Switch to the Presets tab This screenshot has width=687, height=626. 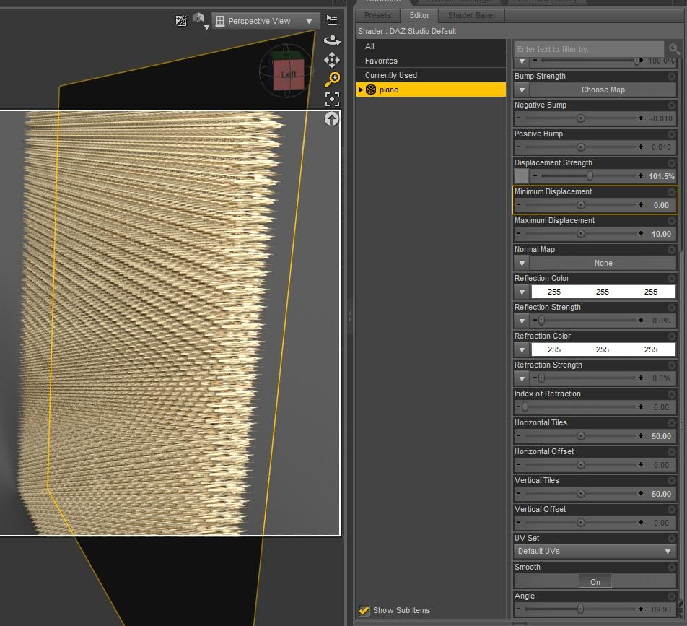tap(377, 15)
